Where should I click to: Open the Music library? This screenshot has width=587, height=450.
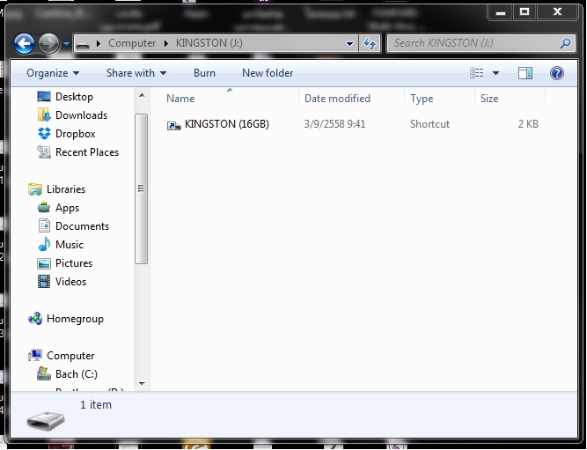pyautogui.click(x=70, y=245)
